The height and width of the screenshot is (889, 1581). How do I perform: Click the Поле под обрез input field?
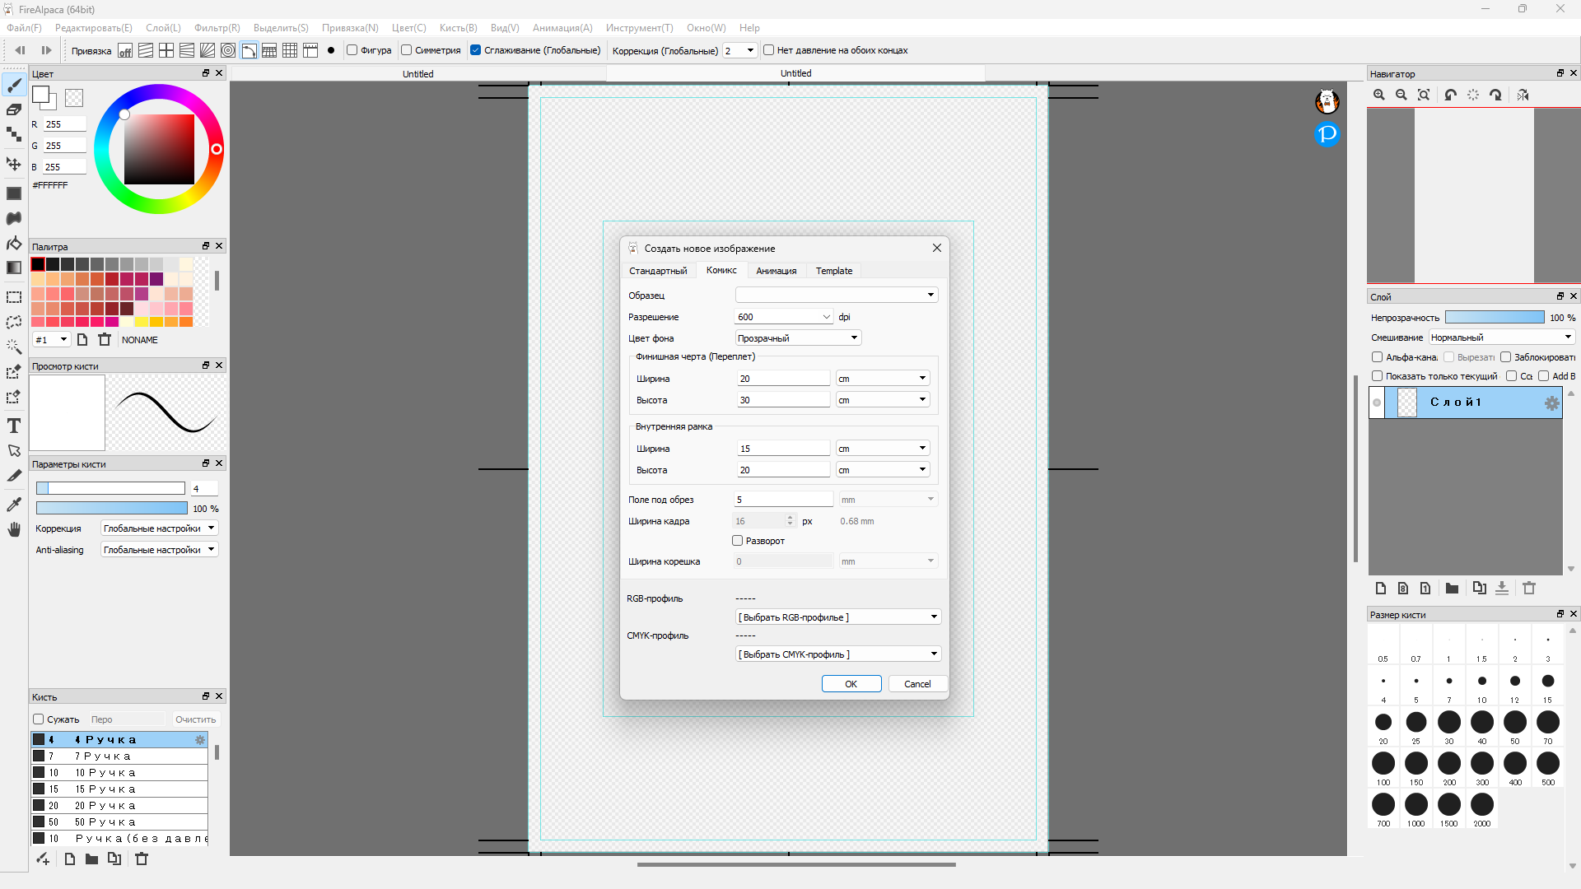pos(783,500)
